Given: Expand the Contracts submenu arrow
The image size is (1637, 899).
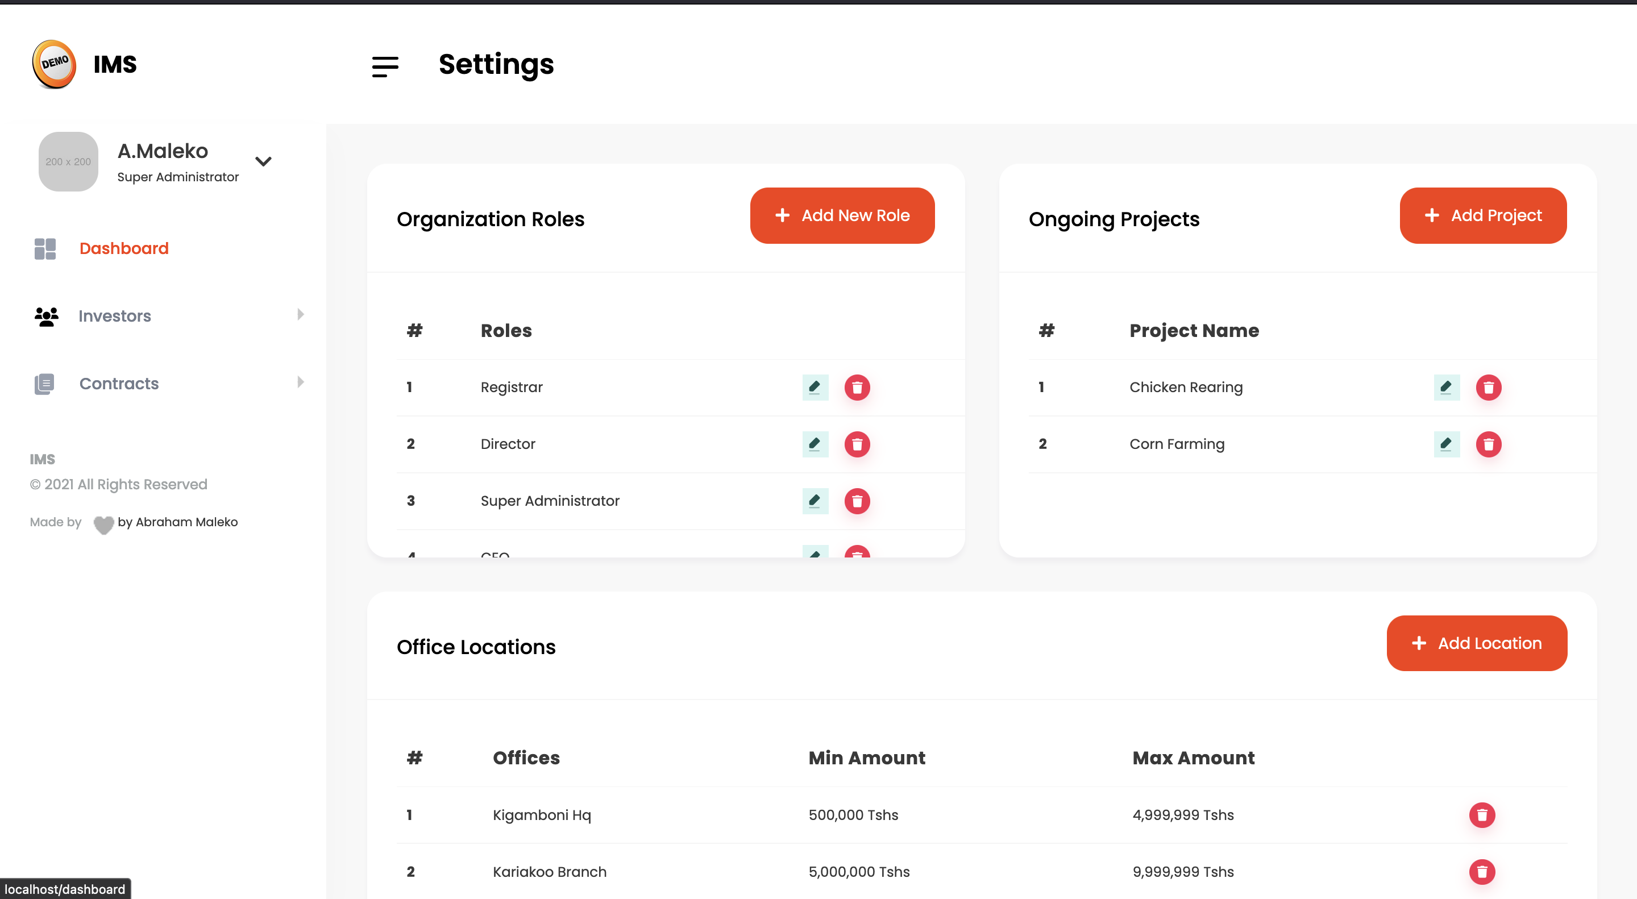Looking at the screenshot, I should [301, 382].
